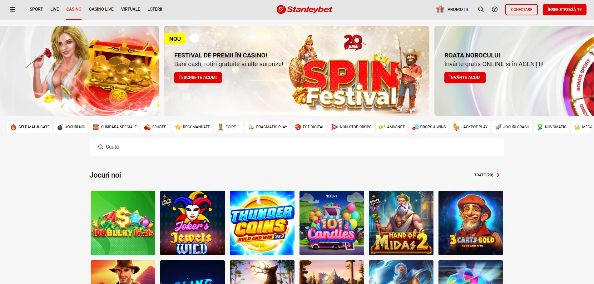
Task: Open the Thunder Coins game thumbnail
Action: pos(262,223)
